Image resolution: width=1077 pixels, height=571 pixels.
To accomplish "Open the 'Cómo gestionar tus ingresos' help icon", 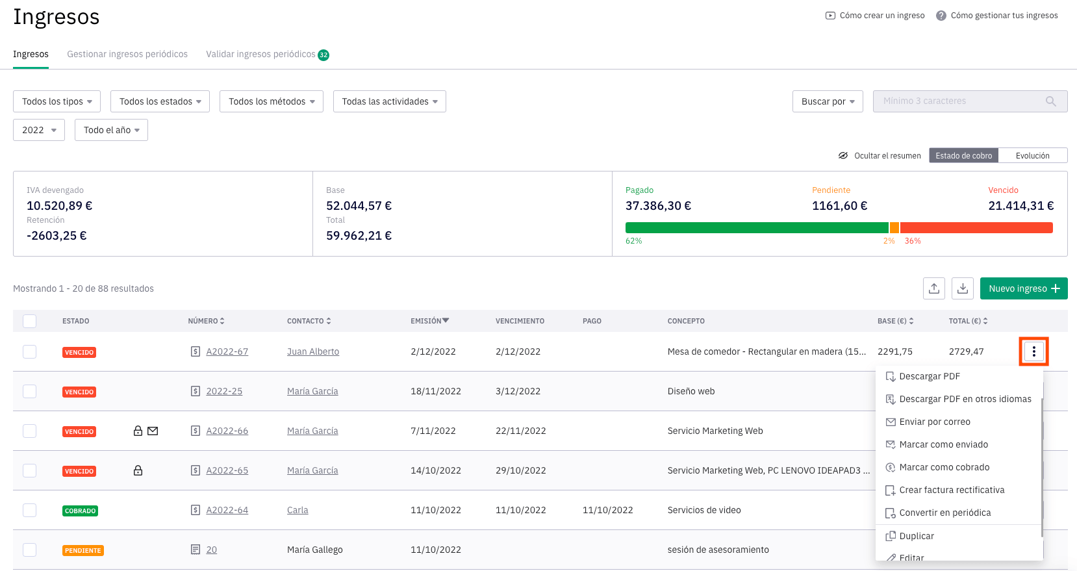I will click(x=941, y=16).
